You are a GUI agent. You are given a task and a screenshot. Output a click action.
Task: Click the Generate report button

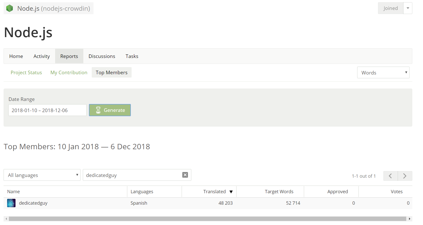click(x=110, y=110)
